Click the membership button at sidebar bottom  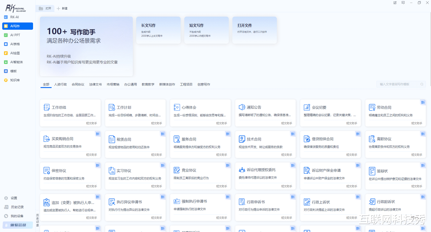(x=18, y=225)
